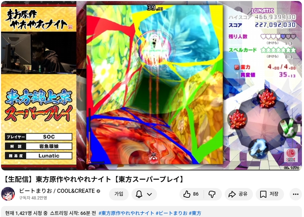
Task: Click the difficulty value Lunatic box
Action: [49, 156]
